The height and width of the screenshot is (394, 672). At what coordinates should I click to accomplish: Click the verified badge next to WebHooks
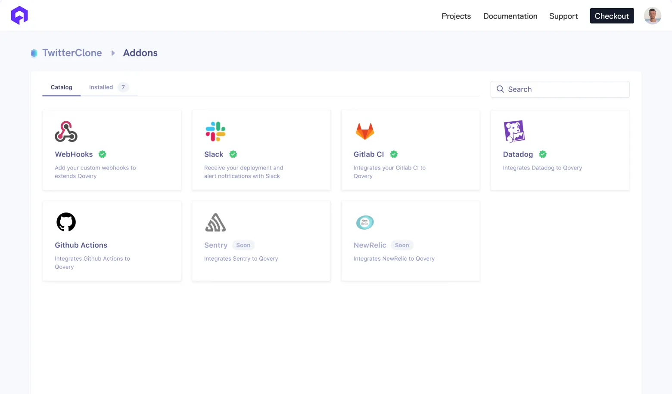coord(103,154)
